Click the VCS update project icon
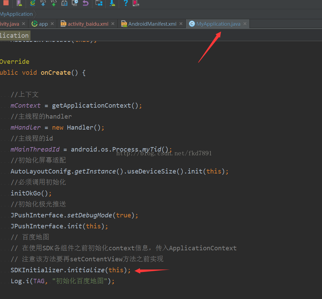322x299 pixels. [x=43, y=3]
